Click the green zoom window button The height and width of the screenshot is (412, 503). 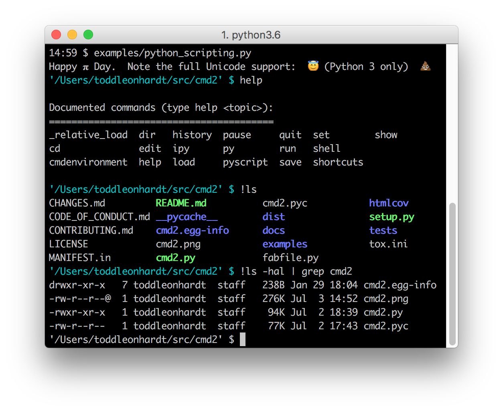88,35
